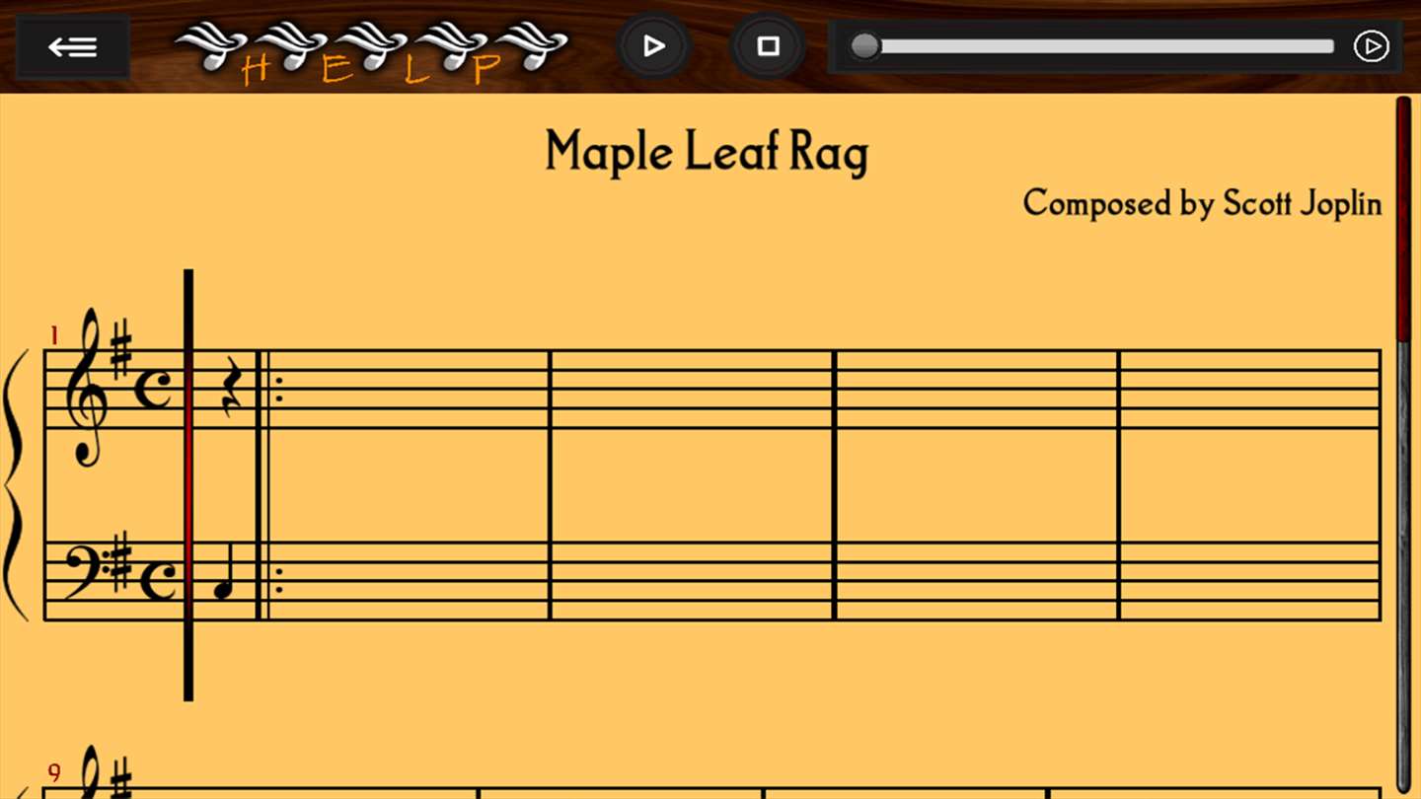Open the HELP logo with winged notes
Viewport: 1421px width, 799px height.
tap(371, 52)
